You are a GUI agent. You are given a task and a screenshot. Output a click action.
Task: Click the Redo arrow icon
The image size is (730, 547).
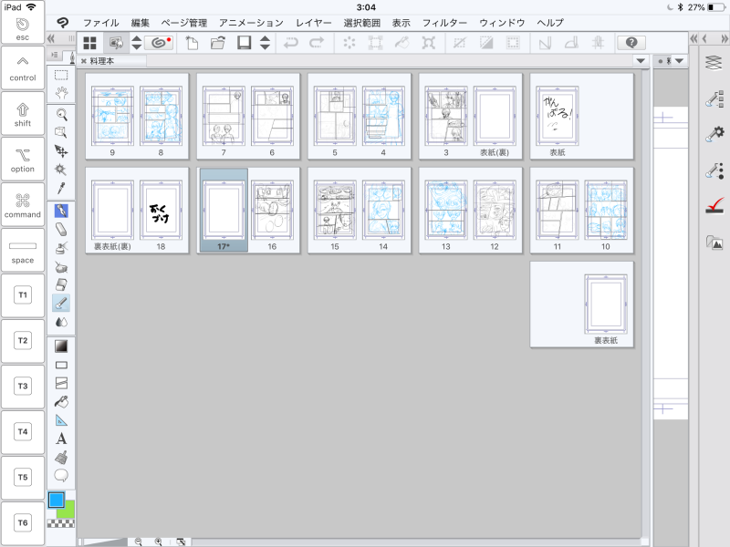317,43
